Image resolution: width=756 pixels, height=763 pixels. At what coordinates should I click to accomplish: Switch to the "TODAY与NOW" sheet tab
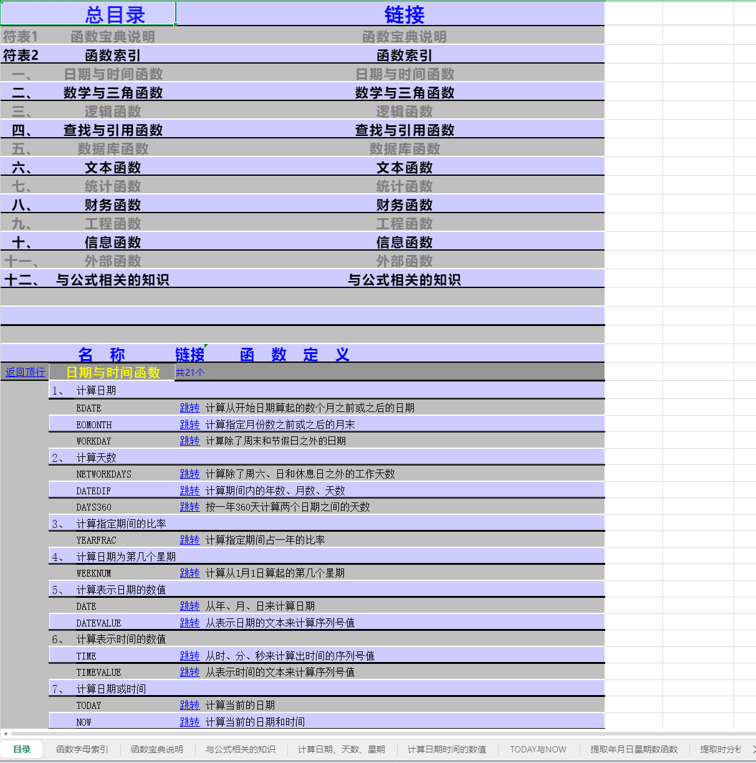[x=537, y=749]
